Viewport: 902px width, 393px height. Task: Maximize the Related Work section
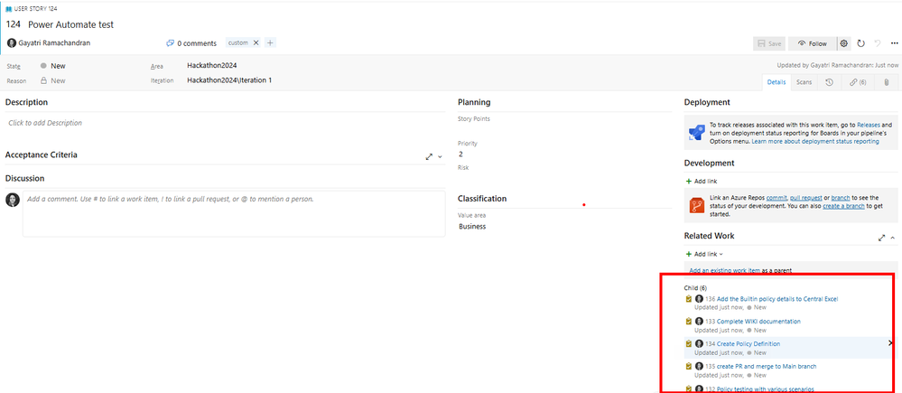click(x=881, y=238)
